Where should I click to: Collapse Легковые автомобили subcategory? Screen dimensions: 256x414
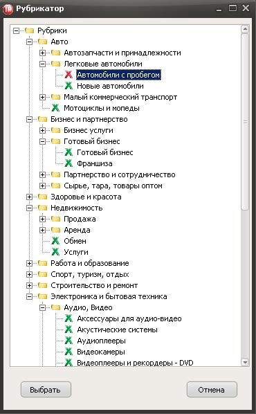coord(42,64)
